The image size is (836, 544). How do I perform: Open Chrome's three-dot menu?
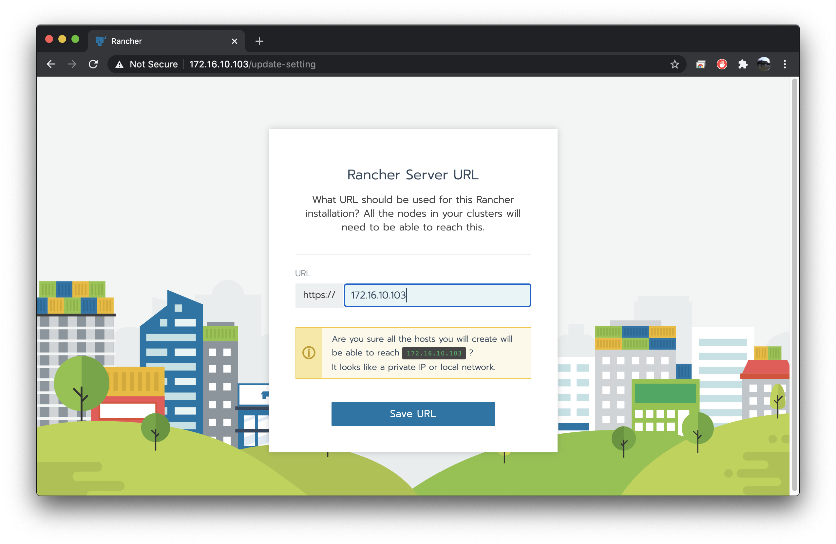click(x=785, y=64)
